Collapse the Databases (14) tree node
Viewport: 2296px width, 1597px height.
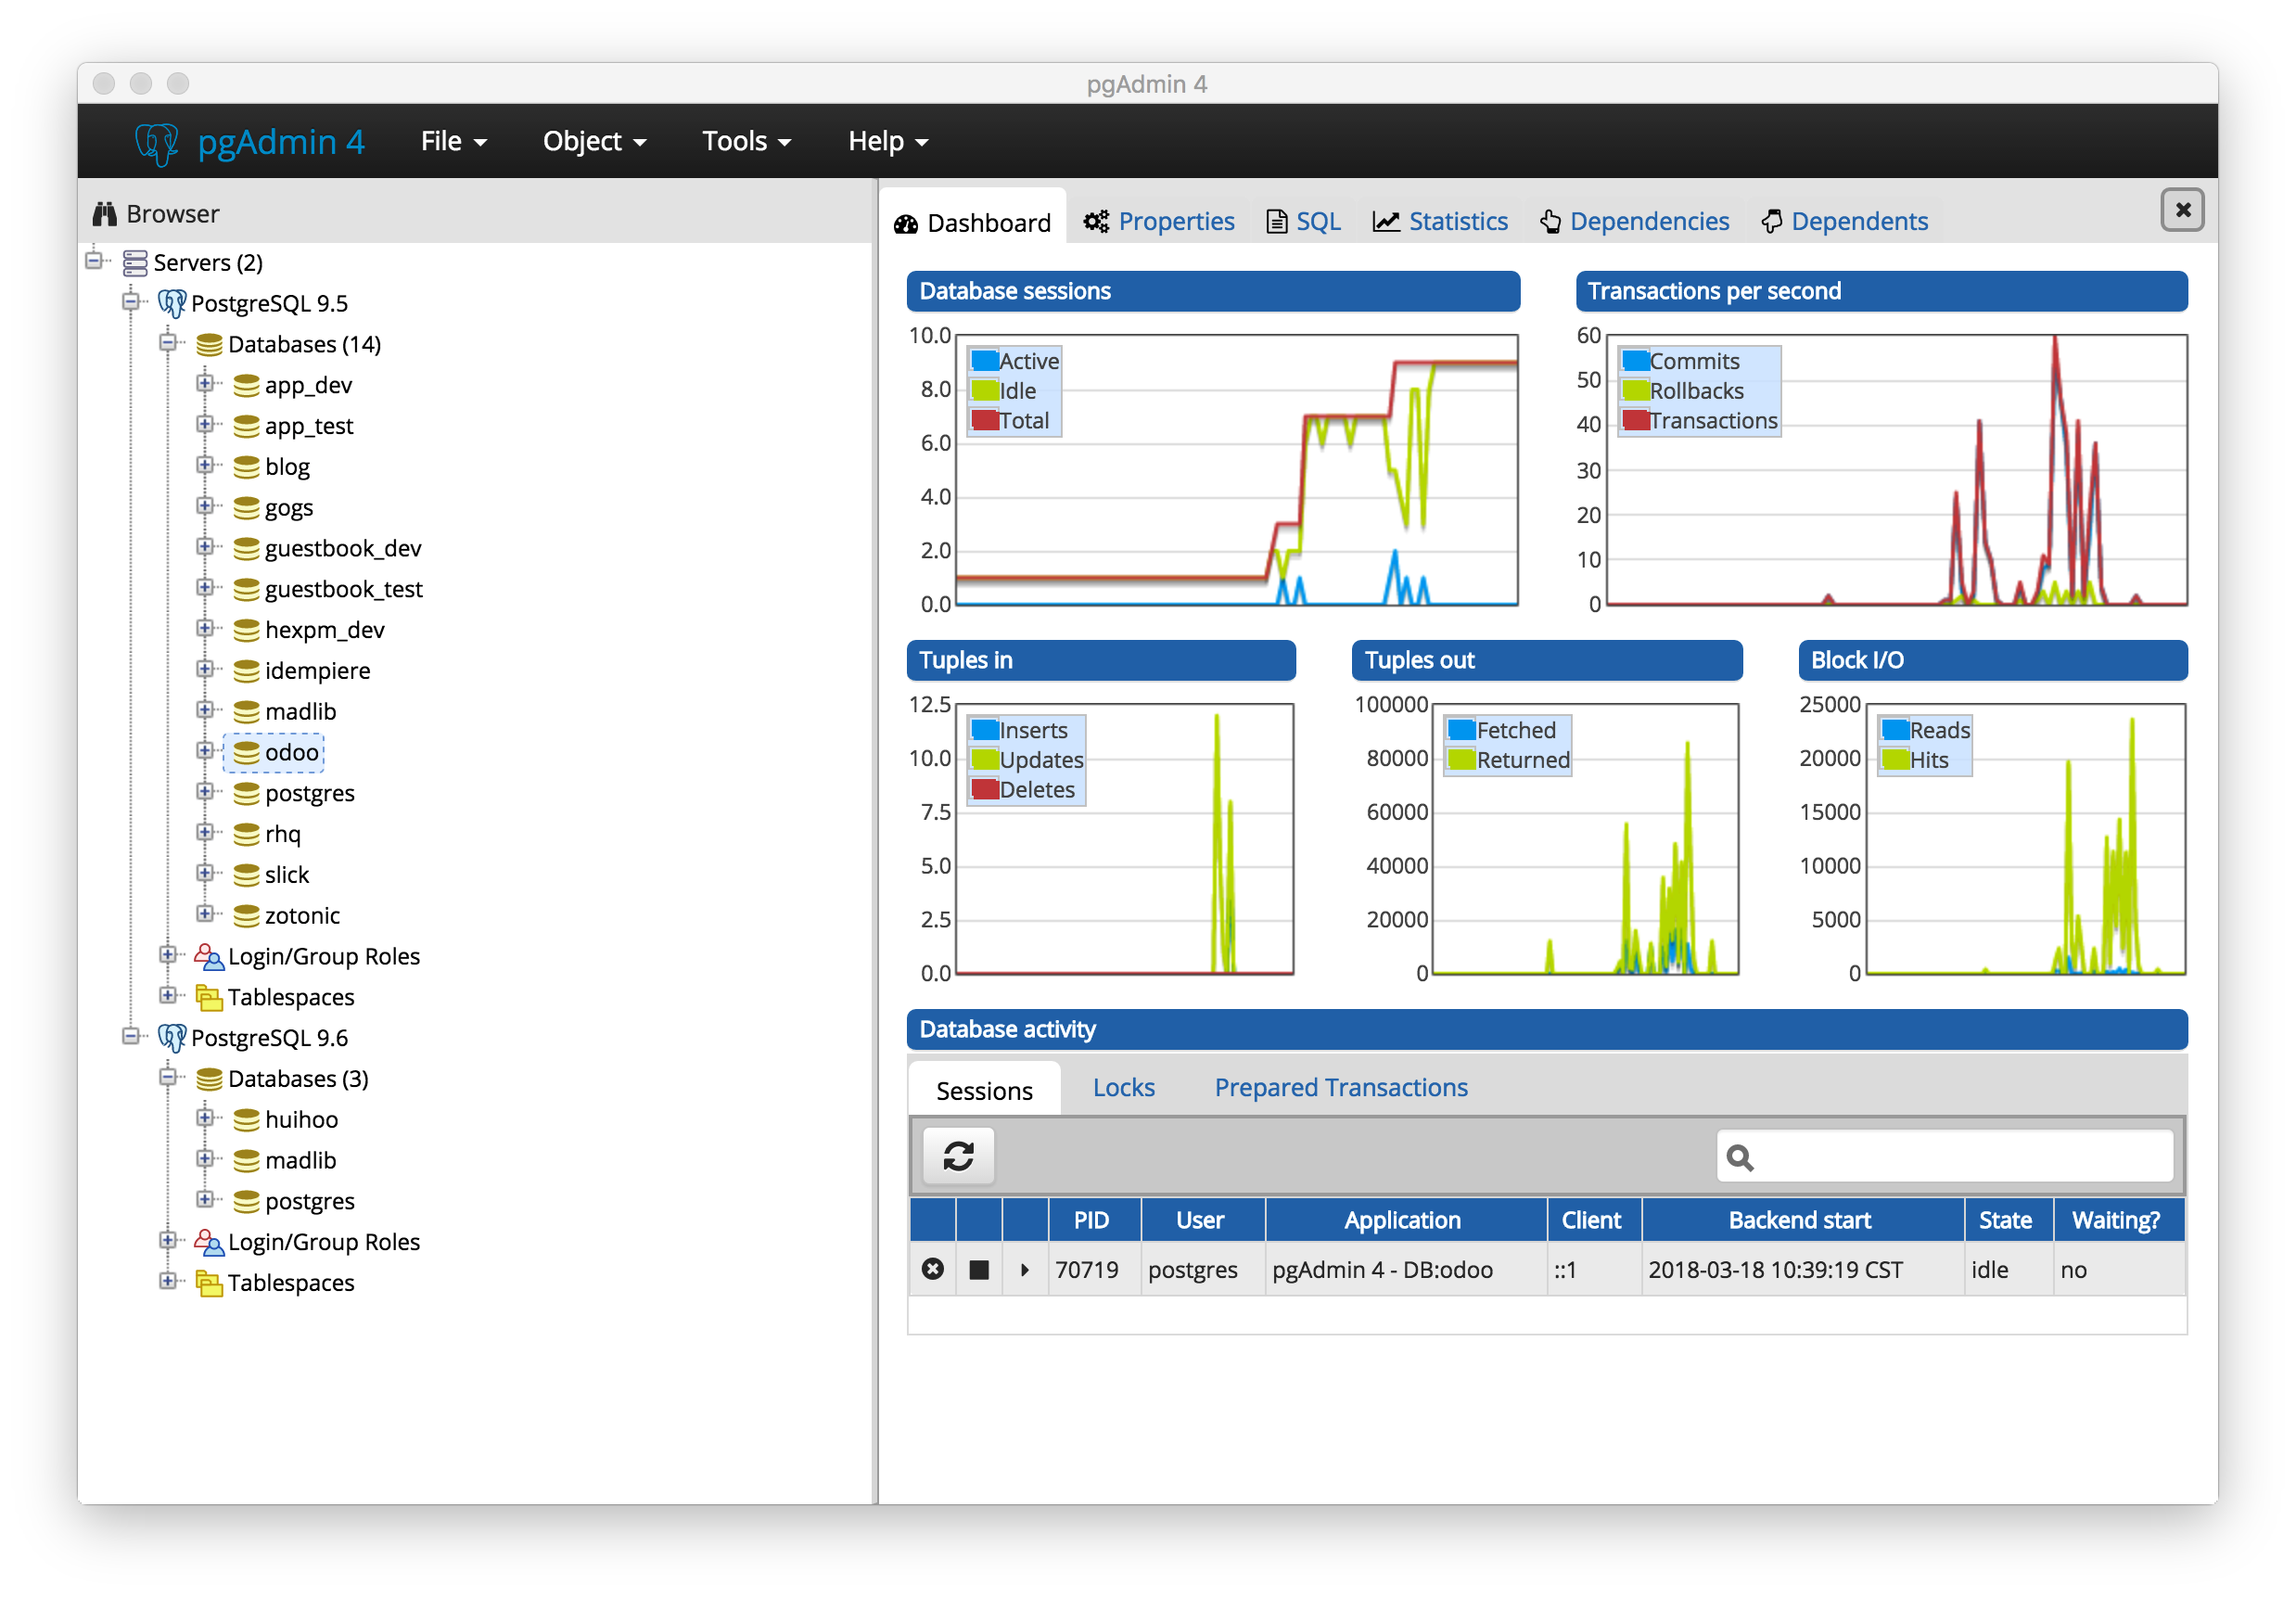[x=168, y=343]
